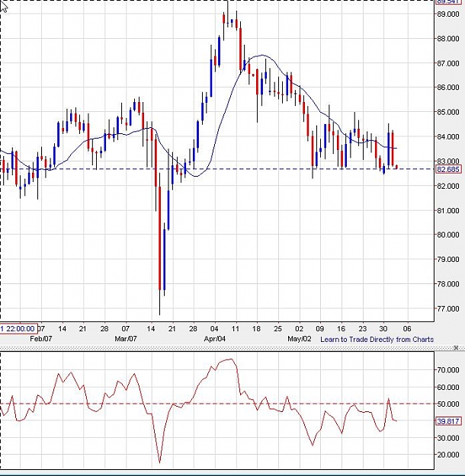Click the Mar/07 month label
Image resolution: width=465 pixels, height=476 pixels.
(126, 339)
